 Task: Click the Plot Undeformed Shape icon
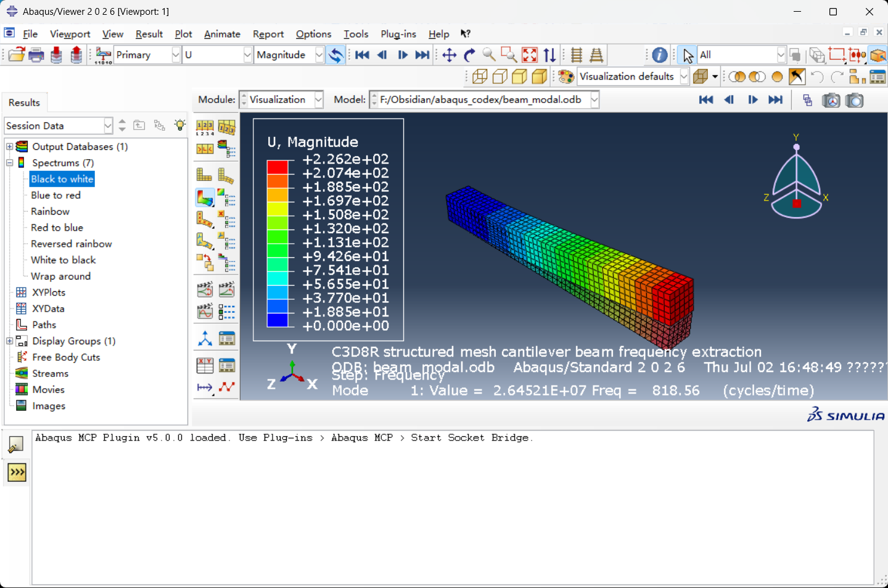pos(205,175)
